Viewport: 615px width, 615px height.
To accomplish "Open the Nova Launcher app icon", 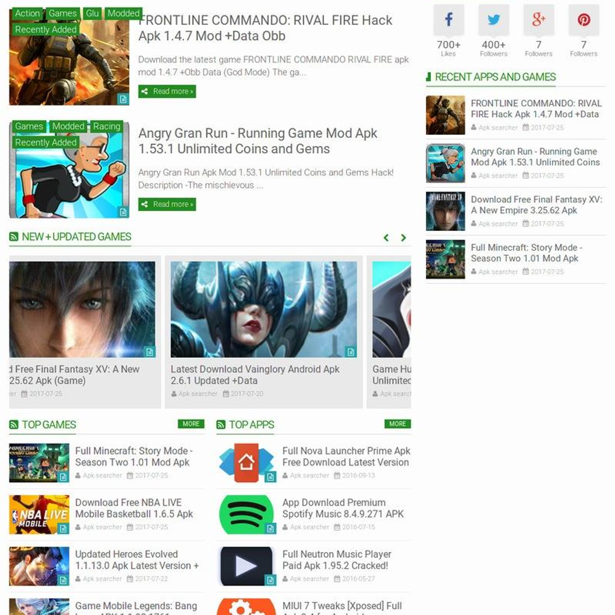I will coord(246,463).
